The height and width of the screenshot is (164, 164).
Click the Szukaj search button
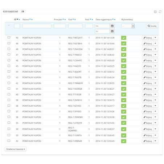coord(152,26)
